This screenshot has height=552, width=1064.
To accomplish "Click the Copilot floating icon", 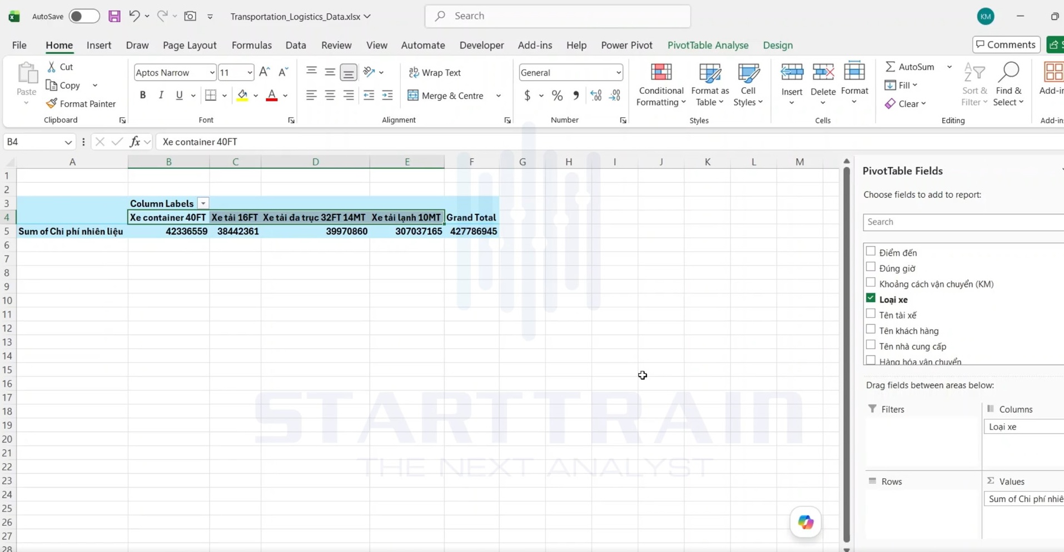I will coord(806,522).
